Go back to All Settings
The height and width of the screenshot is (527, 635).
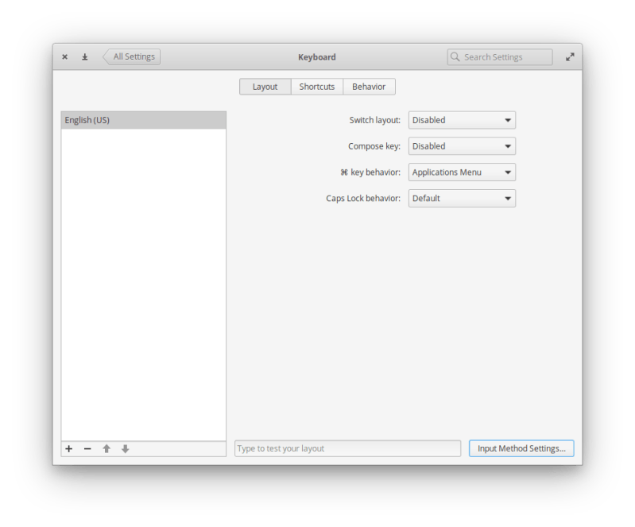tap(132, 56)
